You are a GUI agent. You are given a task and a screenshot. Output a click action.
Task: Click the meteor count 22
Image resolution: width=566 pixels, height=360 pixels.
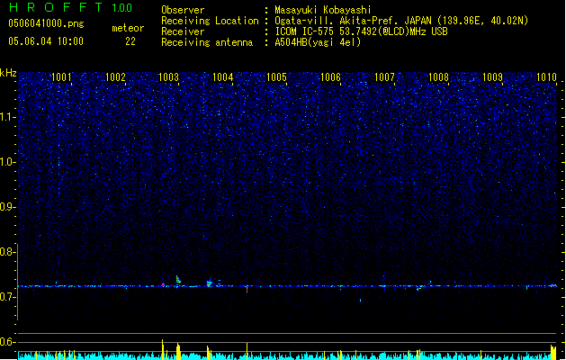pyautogui.click(x=130, y=41)
